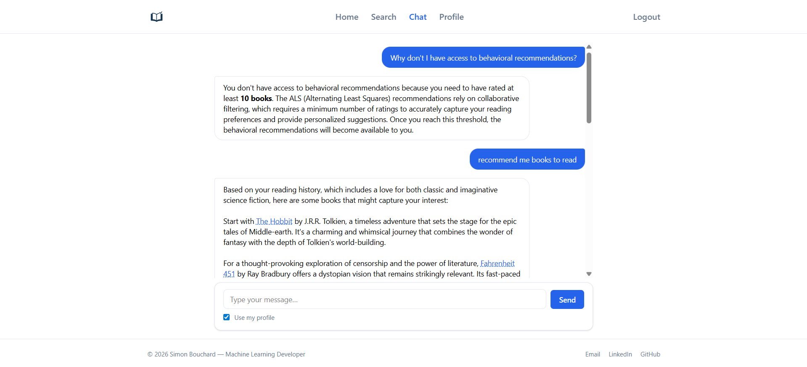Click the open book logo icon
This screenshot has width=807, height=367.
point(156,16)
